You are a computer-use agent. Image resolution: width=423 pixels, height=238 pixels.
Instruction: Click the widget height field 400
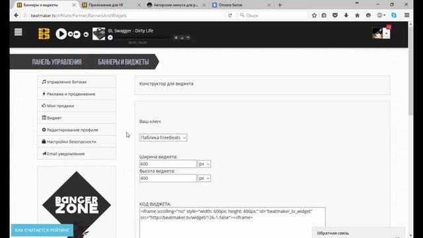pos(168,178)
